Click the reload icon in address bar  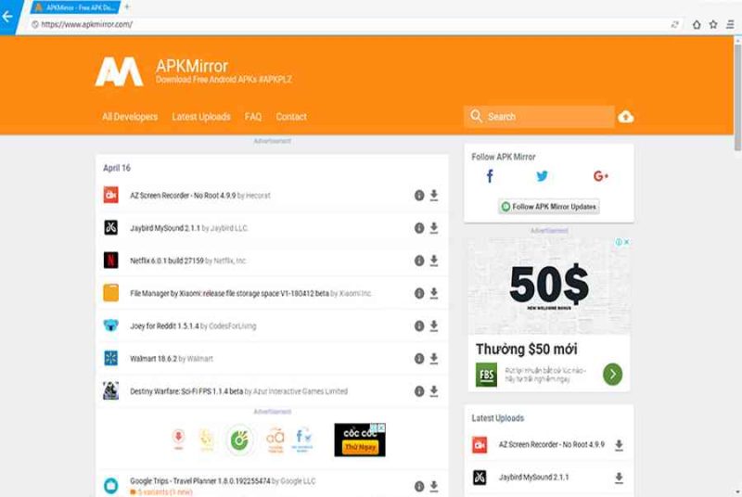tap(675, 25)
